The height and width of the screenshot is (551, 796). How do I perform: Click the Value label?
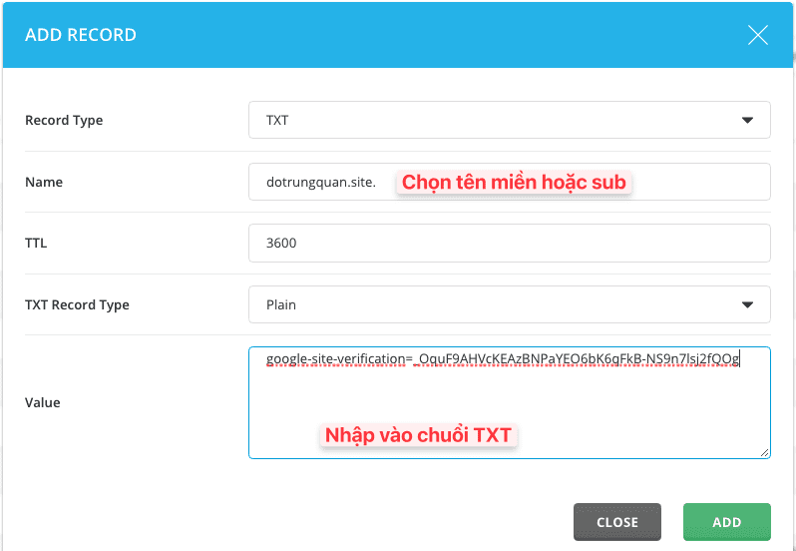pos(43,402)
